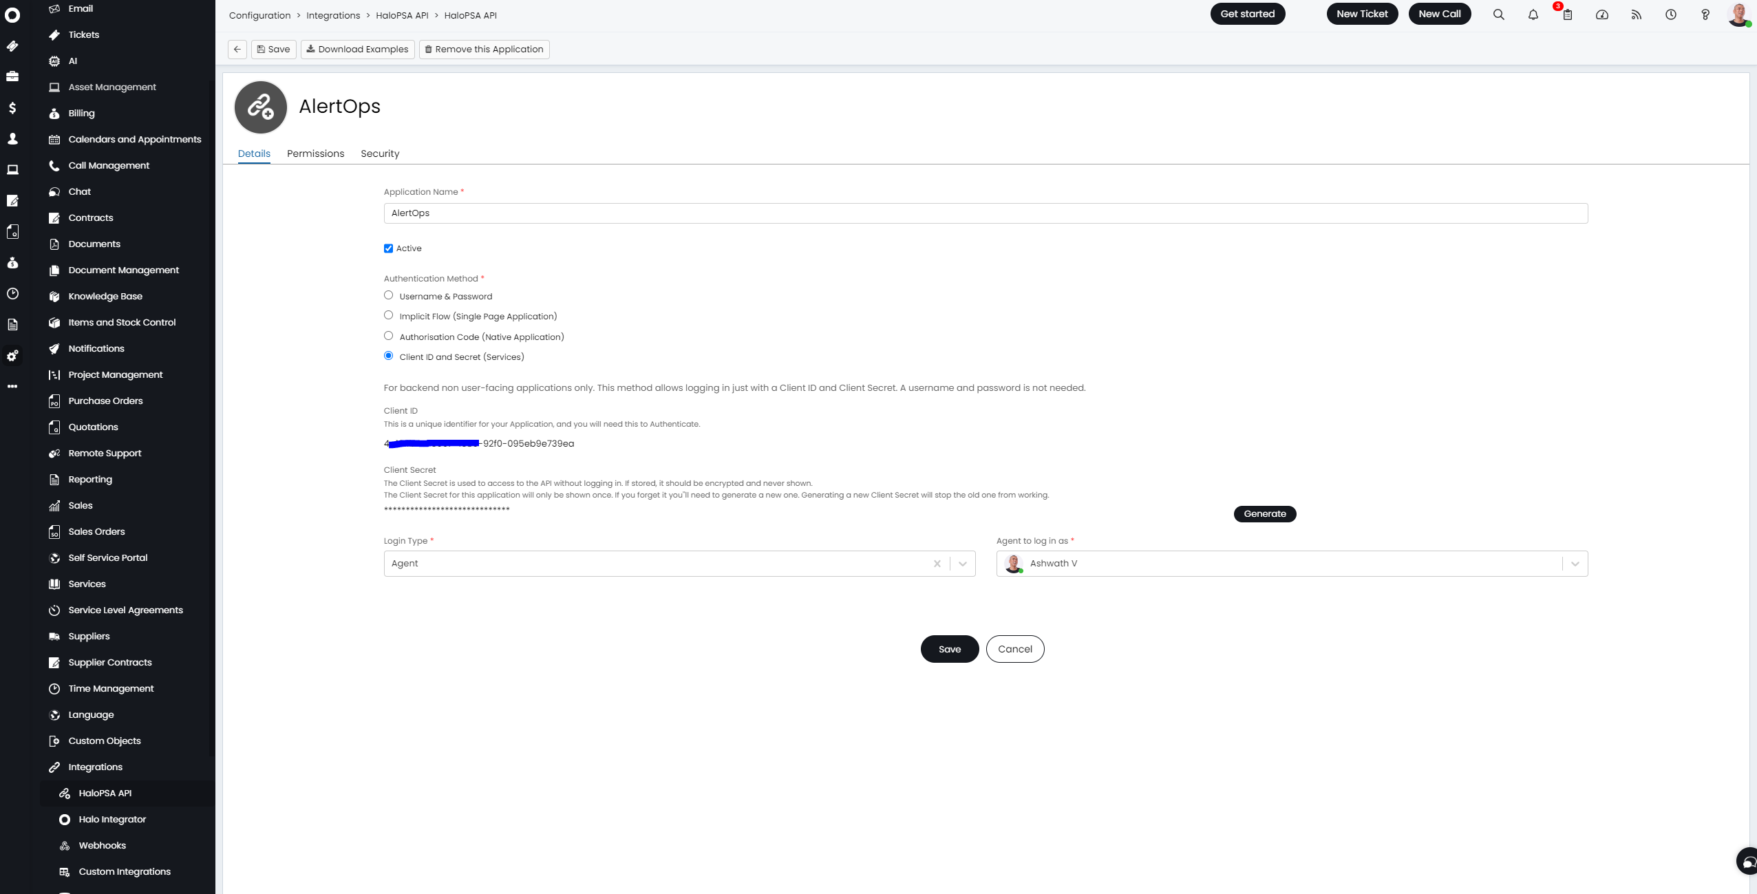Switch to the Security tab

tap(379, 153)
